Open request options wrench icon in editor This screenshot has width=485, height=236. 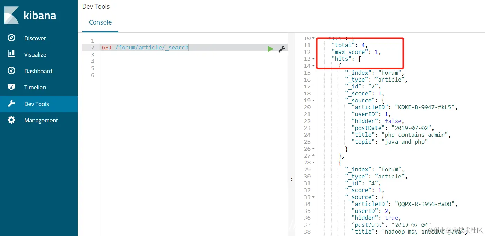point(282,49)
